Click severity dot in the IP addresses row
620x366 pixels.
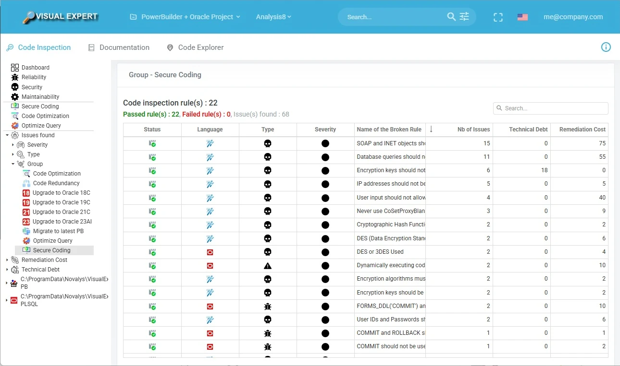(x=325, y=184)
